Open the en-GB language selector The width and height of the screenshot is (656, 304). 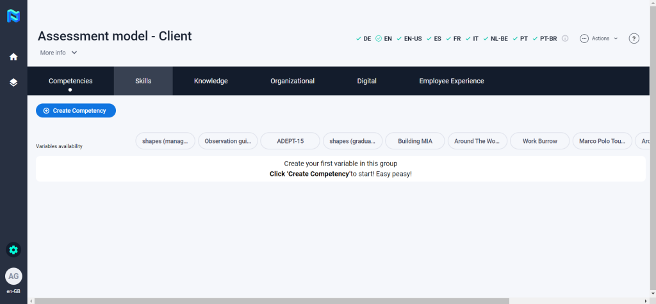[x=13, y=291]
